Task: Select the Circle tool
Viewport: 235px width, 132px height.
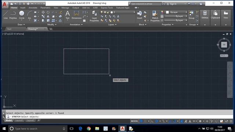Action: [x=22, y=15]
